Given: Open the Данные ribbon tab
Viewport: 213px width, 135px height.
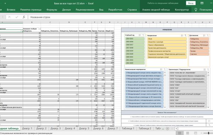Looking at the screenshot, I should [66, 10].
